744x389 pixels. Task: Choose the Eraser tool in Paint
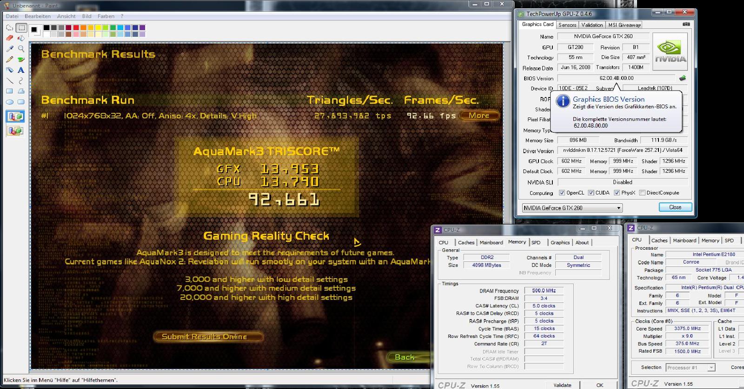click(9, 38)
